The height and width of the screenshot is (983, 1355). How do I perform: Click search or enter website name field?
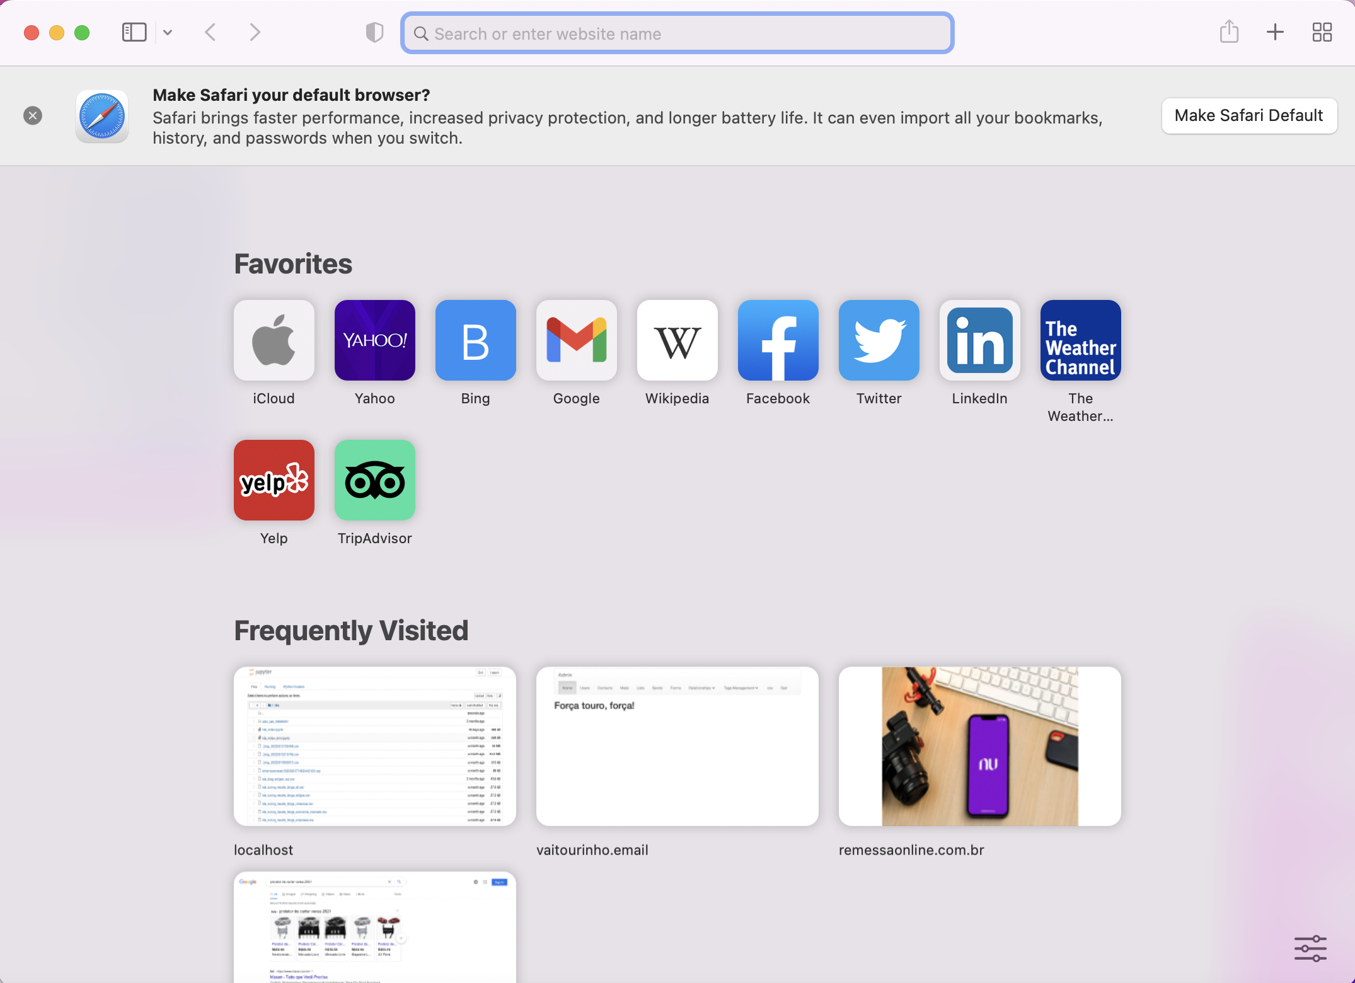pos(678,33)
